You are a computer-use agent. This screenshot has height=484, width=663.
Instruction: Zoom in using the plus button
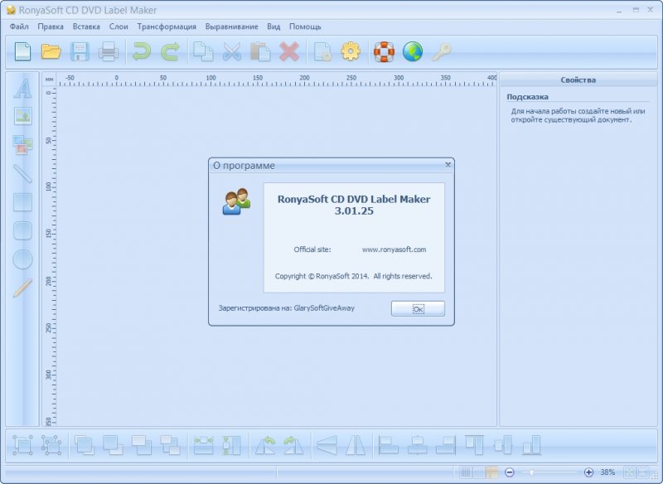(x=588, y=472)
